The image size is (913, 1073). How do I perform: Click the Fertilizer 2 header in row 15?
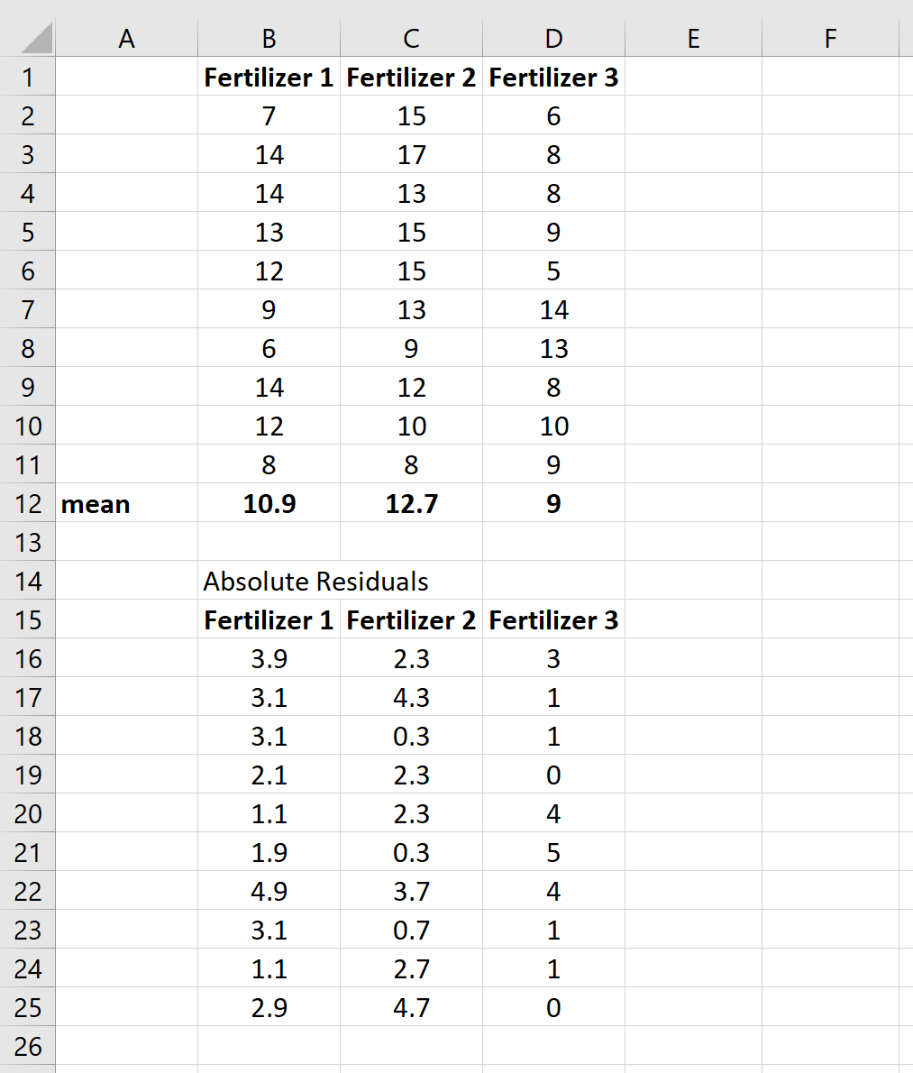click(x=412, y=620)
